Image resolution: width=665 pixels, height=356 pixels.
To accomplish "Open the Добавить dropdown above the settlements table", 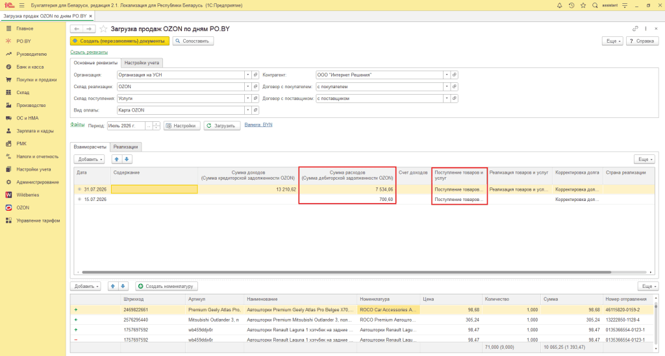I will [x=88, y=159].
